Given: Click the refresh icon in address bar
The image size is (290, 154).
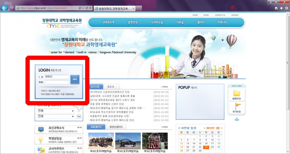Looking at the screenshot, I should point(86,8).
